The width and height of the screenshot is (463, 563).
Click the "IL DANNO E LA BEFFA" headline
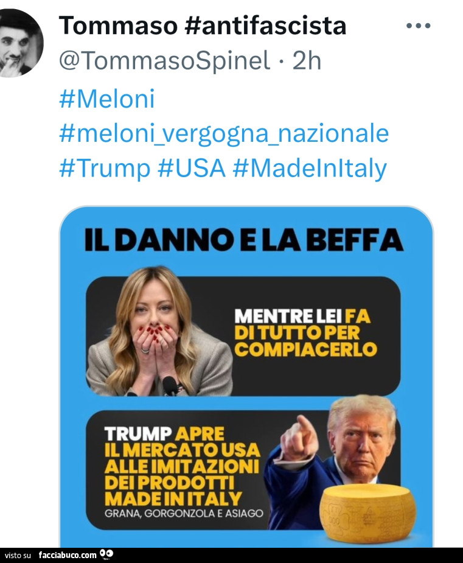pyautogui.click(x=244, y=240)
